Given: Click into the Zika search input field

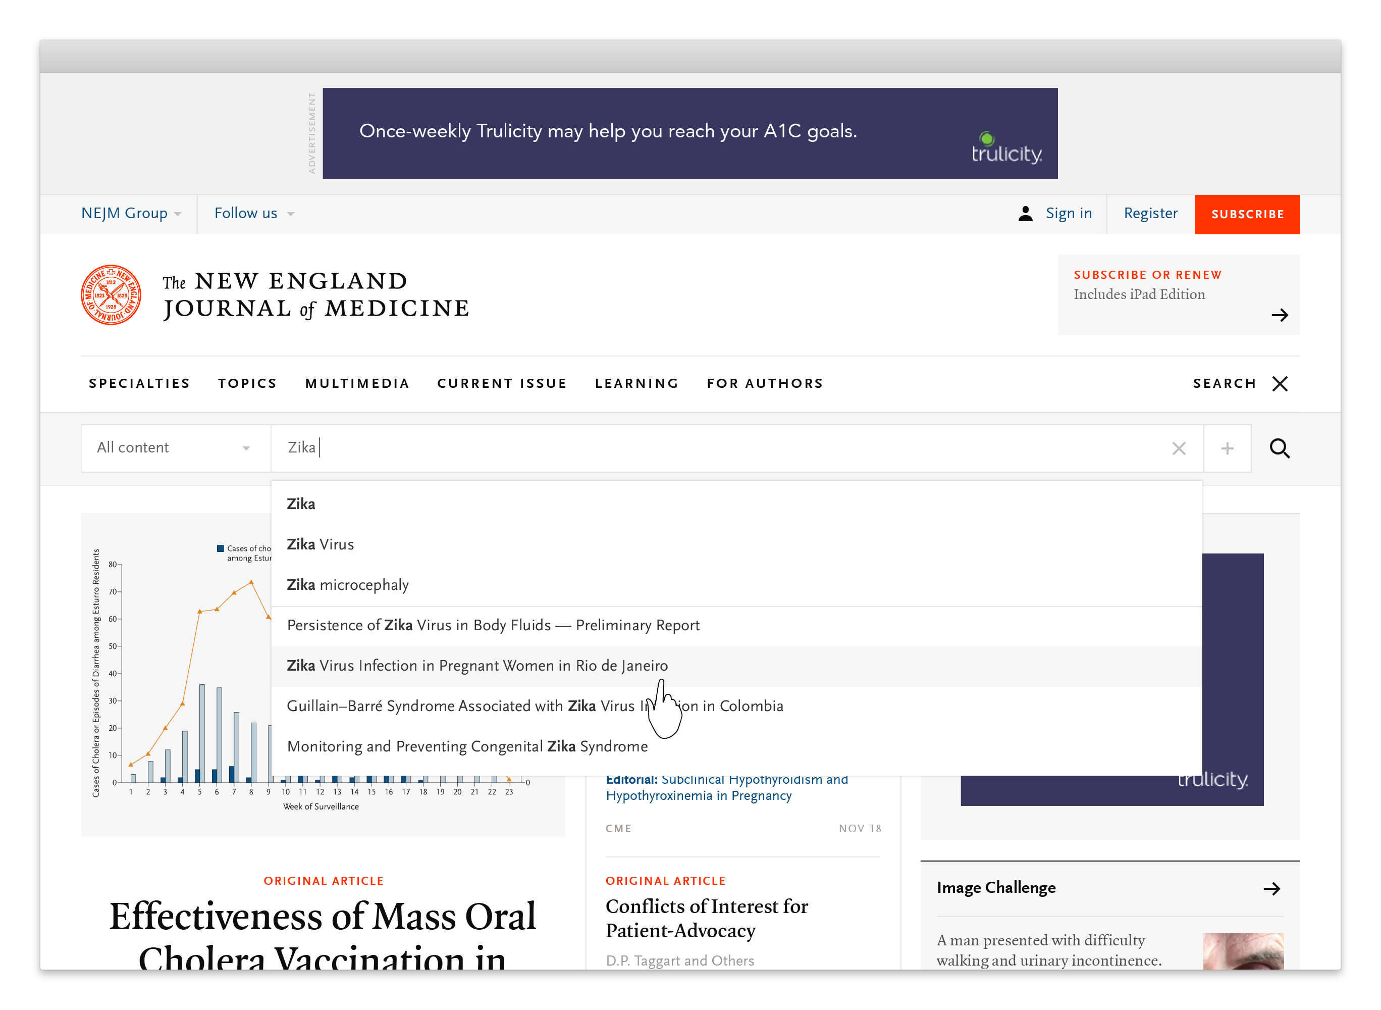Looking at the screenshot, I should pyautogui.click(x=672, y=448).
